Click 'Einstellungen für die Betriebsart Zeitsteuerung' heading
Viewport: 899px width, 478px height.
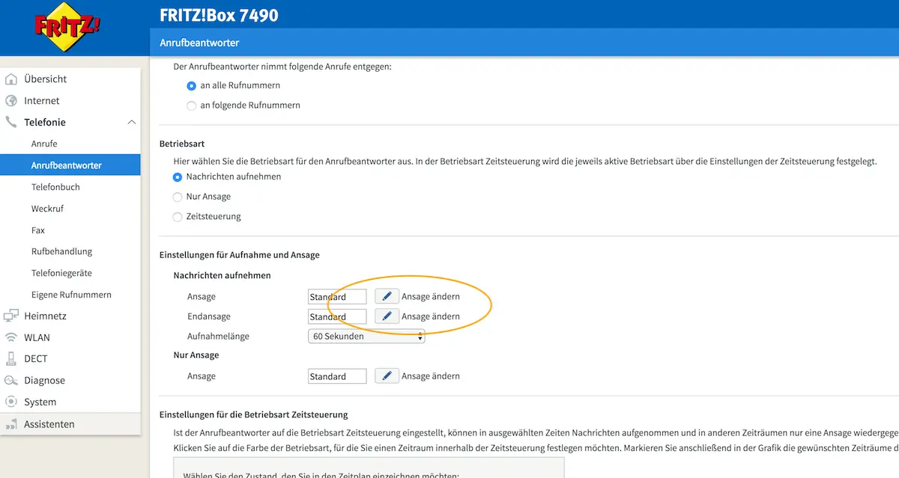254,414
